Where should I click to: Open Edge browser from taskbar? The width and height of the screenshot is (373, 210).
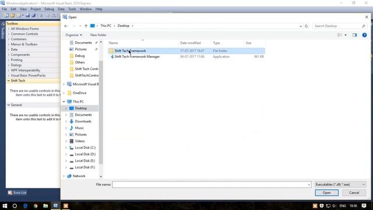point(25,206)
